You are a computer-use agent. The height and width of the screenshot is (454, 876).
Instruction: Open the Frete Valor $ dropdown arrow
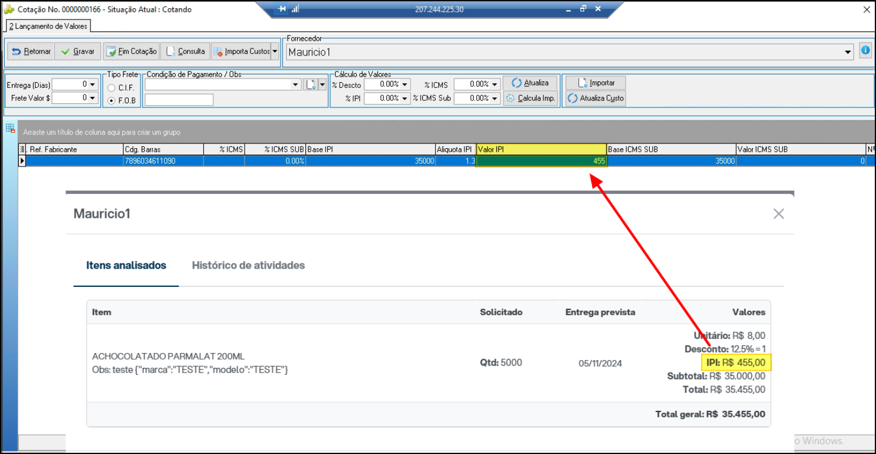point(93,98)
